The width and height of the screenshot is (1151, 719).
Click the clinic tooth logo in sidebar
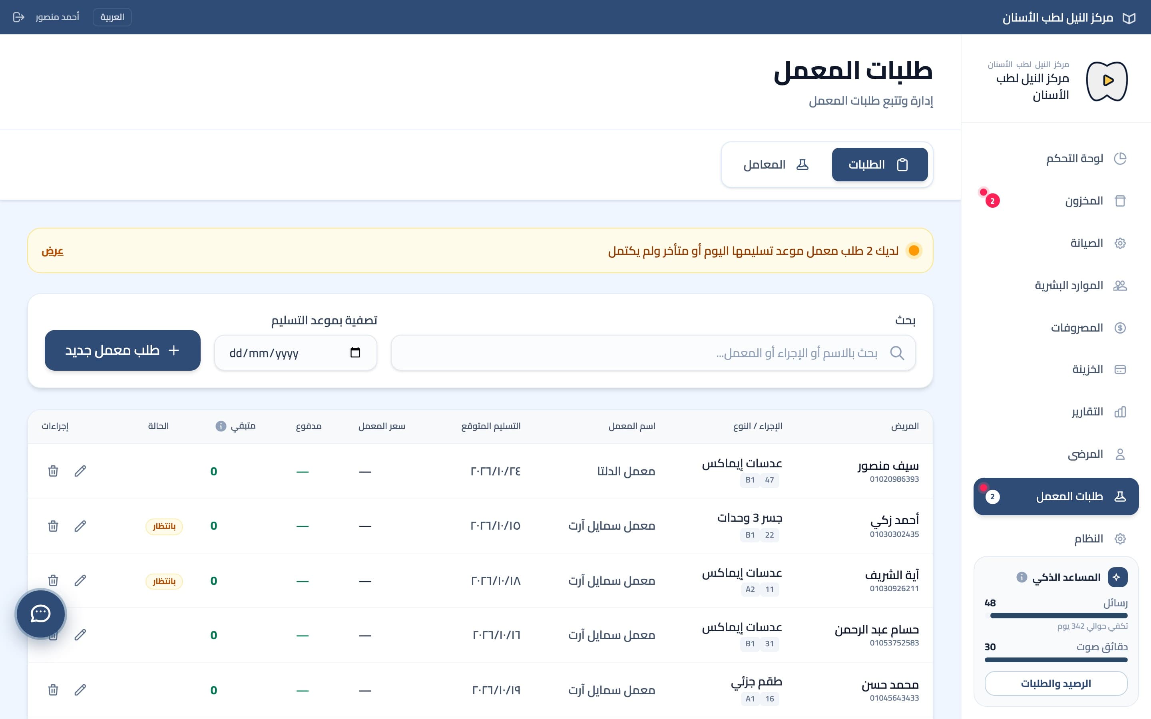pos(1107,81)
